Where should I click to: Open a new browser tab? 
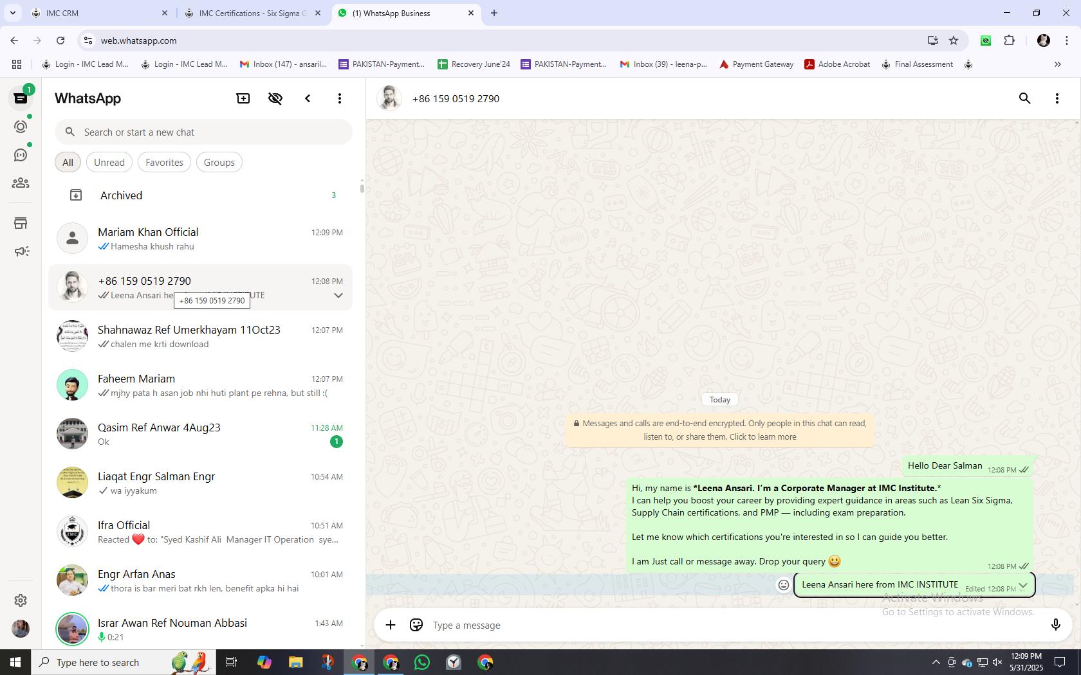pos(494,13)
